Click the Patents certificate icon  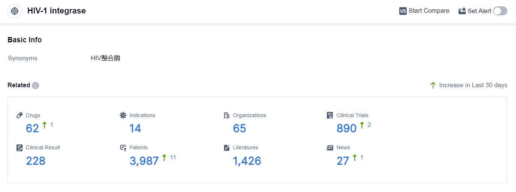coord(123,147)
